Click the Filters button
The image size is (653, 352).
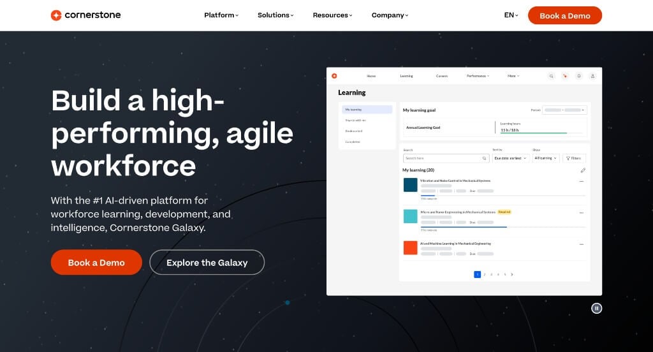pyautogui.click(x=574, y=158)
